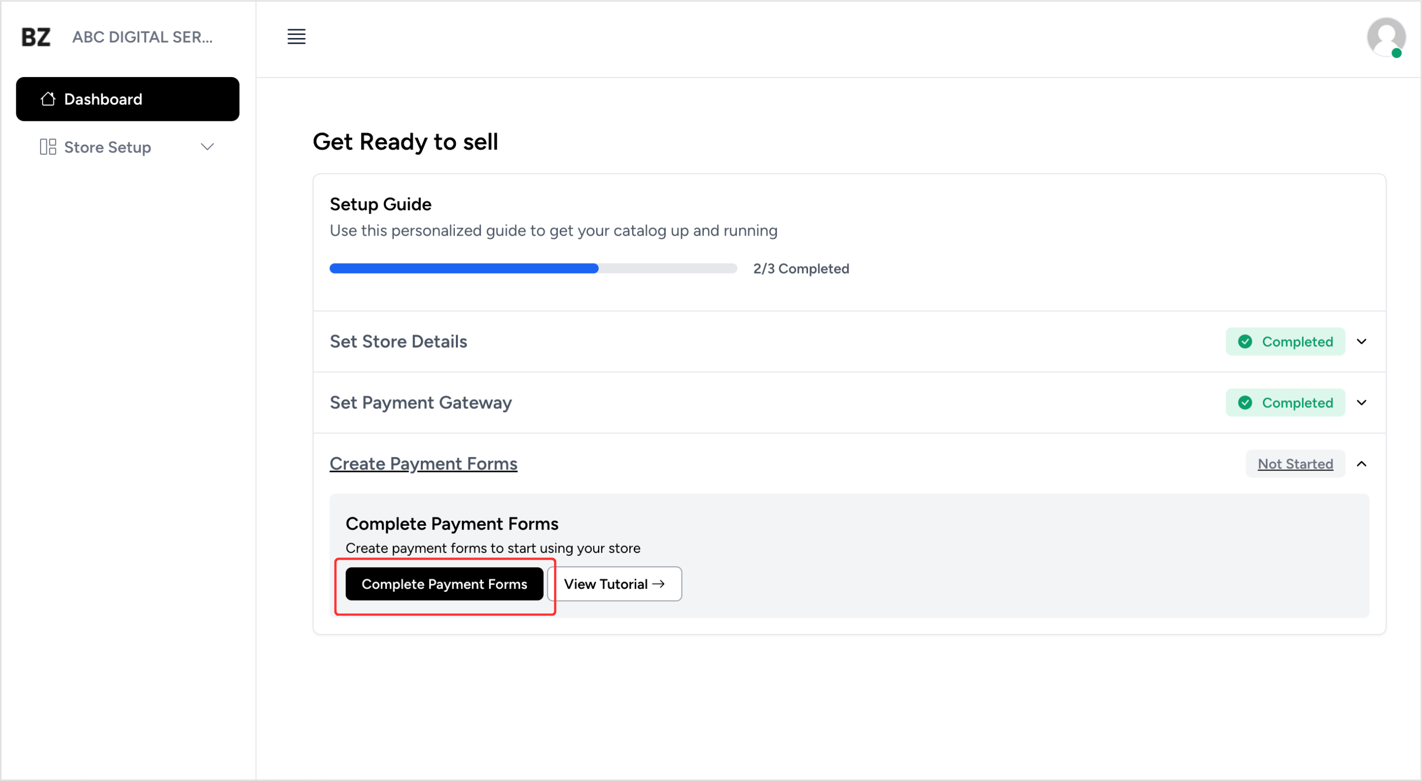Image resolution: width=1422 pixels, height=781 pixels.
Task: Follow the Create Payment Forms link
Action: [x=423, y=464]
